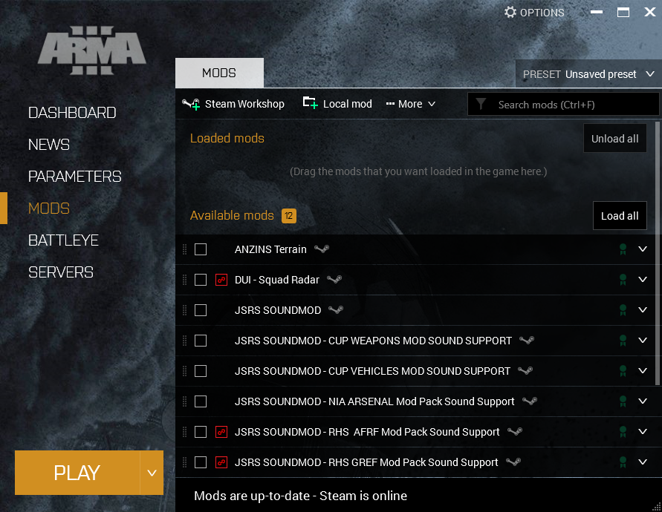Click the 'Loaded mods' heading

tap(227, 138)
